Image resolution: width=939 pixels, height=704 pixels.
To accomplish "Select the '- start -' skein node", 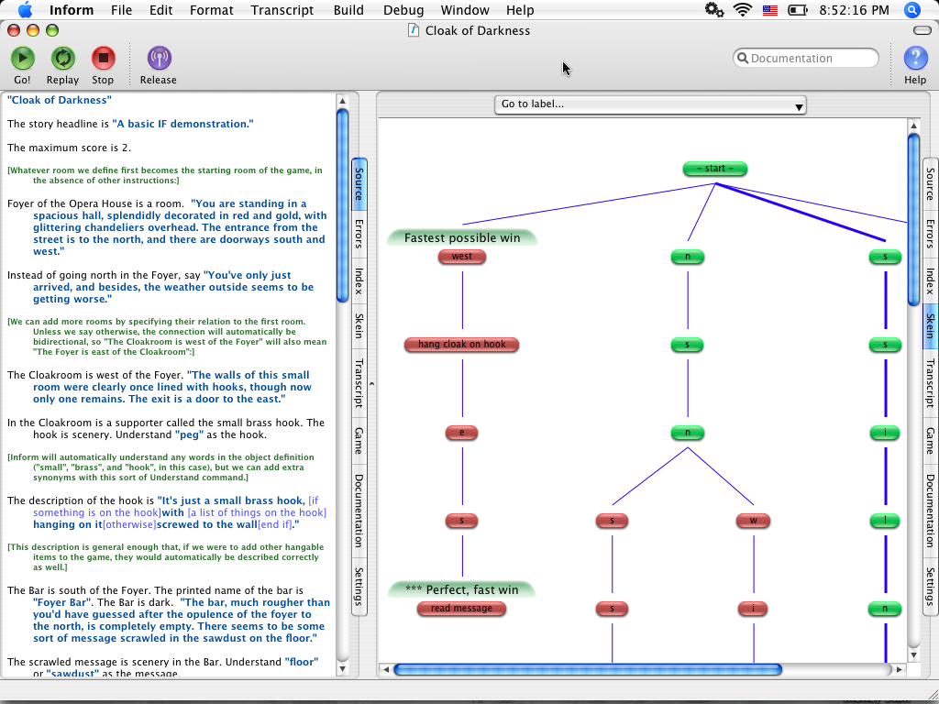I will coord(715,169).
